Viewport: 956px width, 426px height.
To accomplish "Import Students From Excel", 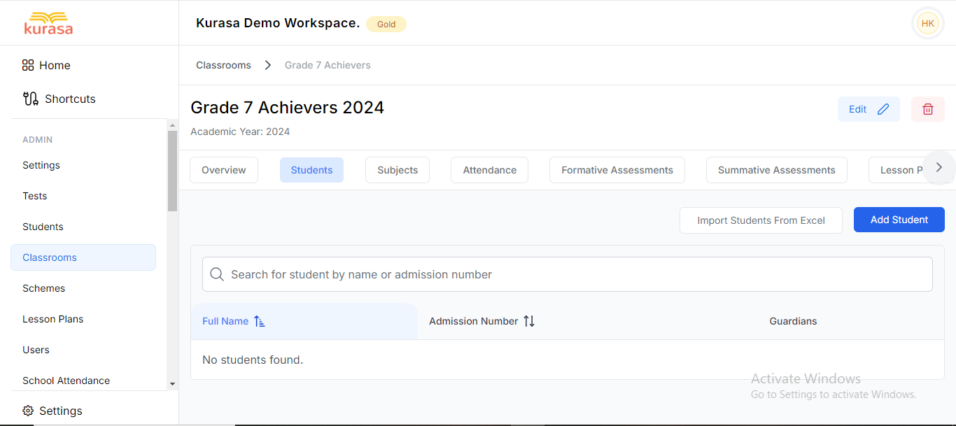I will (x=761, y=220).
